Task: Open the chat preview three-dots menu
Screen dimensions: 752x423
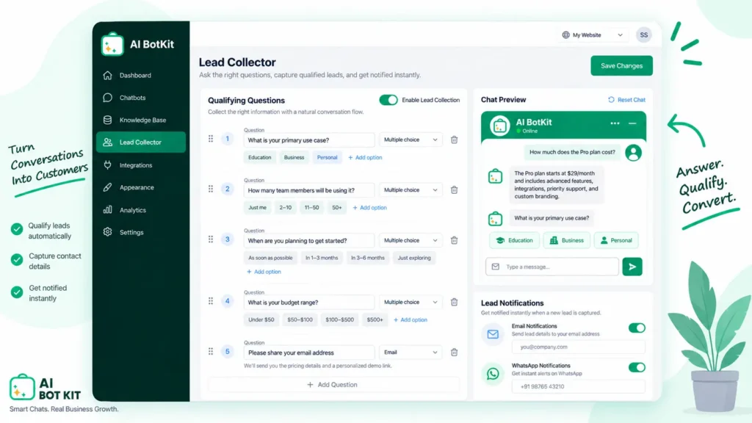Action: coord(615,123)
